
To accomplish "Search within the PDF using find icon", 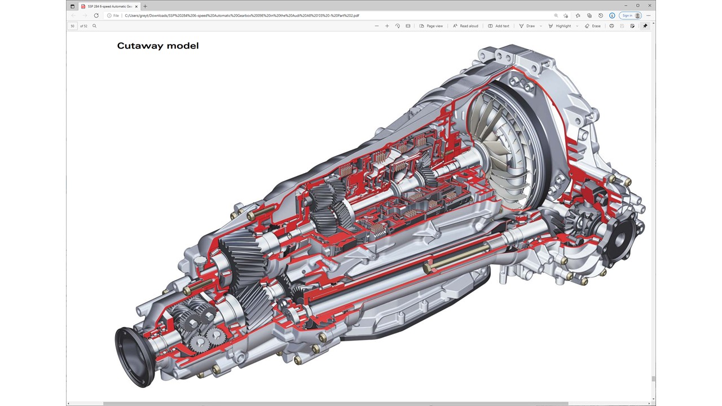I will coord(94,26).
